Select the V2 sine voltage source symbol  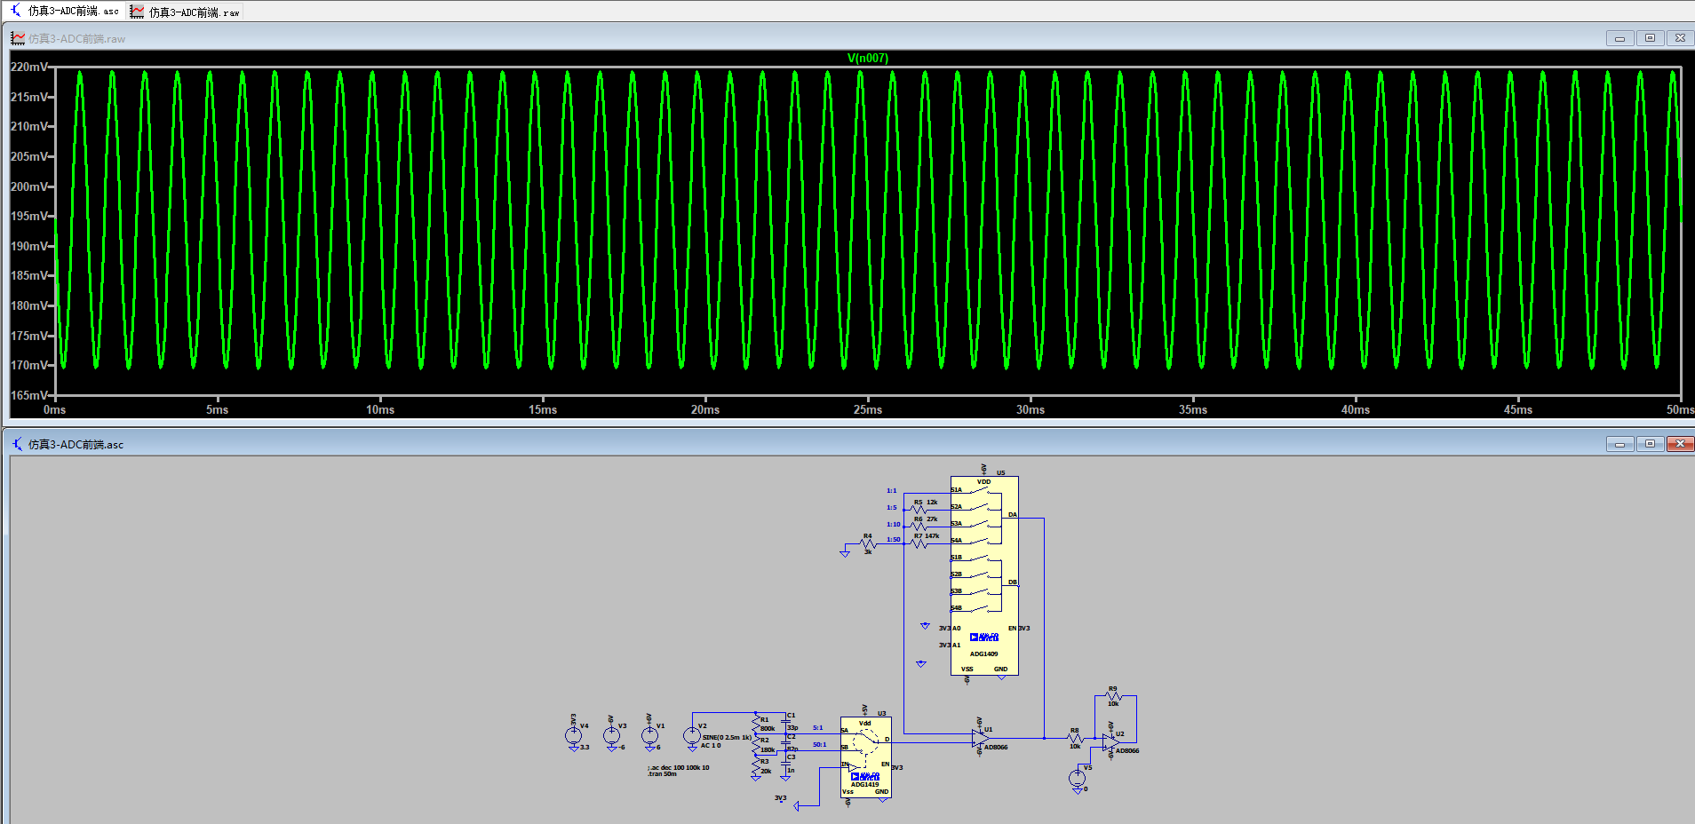pyautogui.click(x=691, y=735)
